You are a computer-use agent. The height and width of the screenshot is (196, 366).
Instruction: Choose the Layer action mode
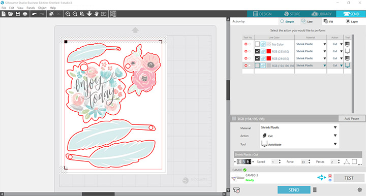coord(352,21)
